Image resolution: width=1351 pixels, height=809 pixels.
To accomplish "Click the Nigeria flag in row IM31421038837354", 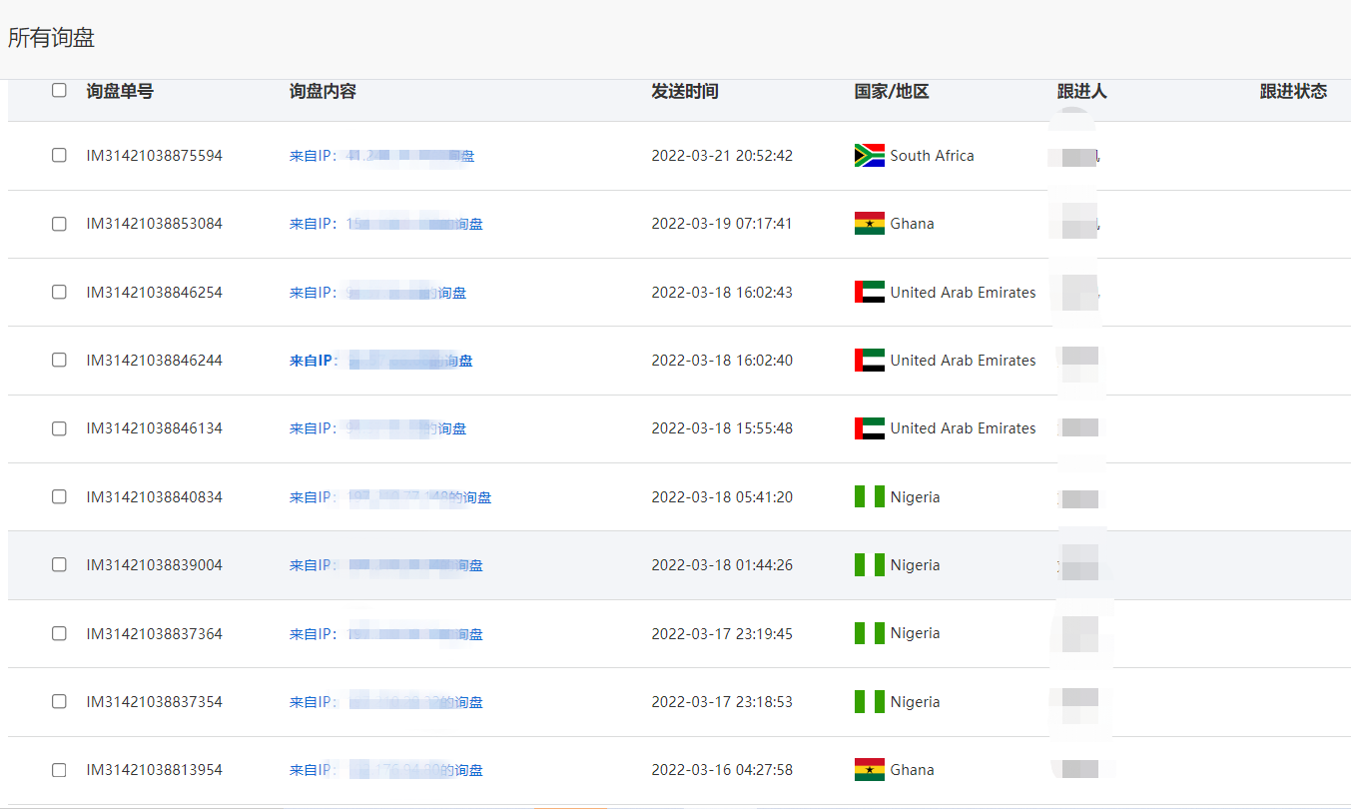I will [869, 702].
